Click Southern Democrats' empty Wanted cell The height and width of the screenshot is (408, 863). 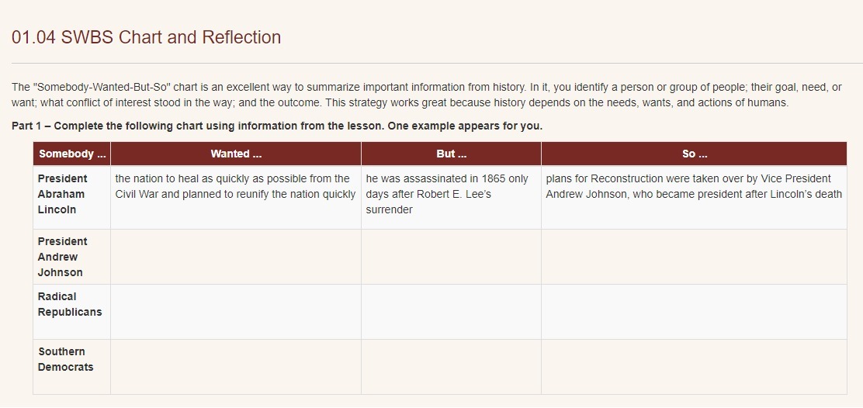236,367
